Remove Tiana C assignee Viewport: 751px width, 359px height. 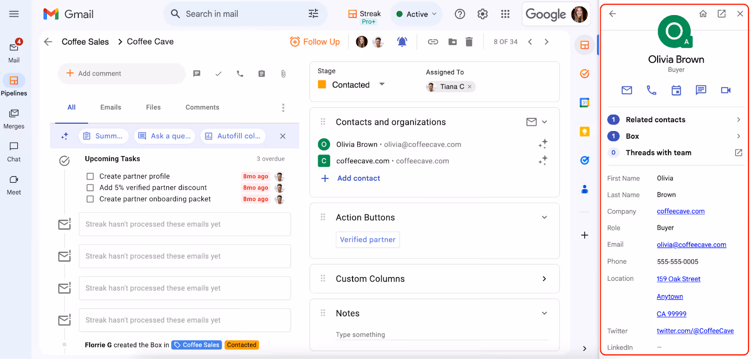(469, 86)
